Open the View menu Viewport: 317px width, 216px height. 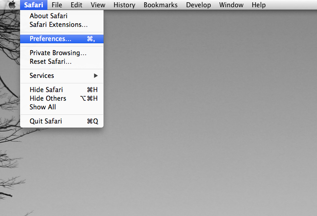coord(98,5)
